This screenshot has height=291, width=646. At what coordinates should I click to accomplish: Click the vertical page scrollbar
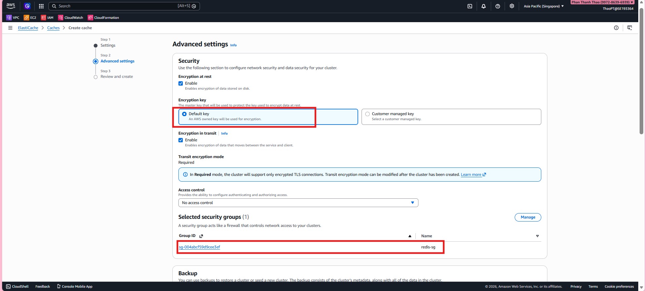tap(642, 70)
